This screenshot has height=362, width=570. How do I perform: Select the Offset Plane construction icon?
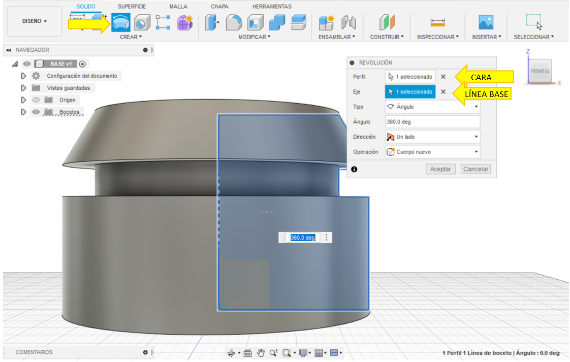(x=387, y=22)
